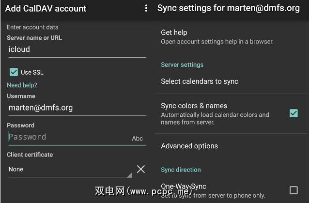Disable the Sync colors & names checkbox
Image resolution: width=310 pixels, height=203 pixels.
point(294,113)
